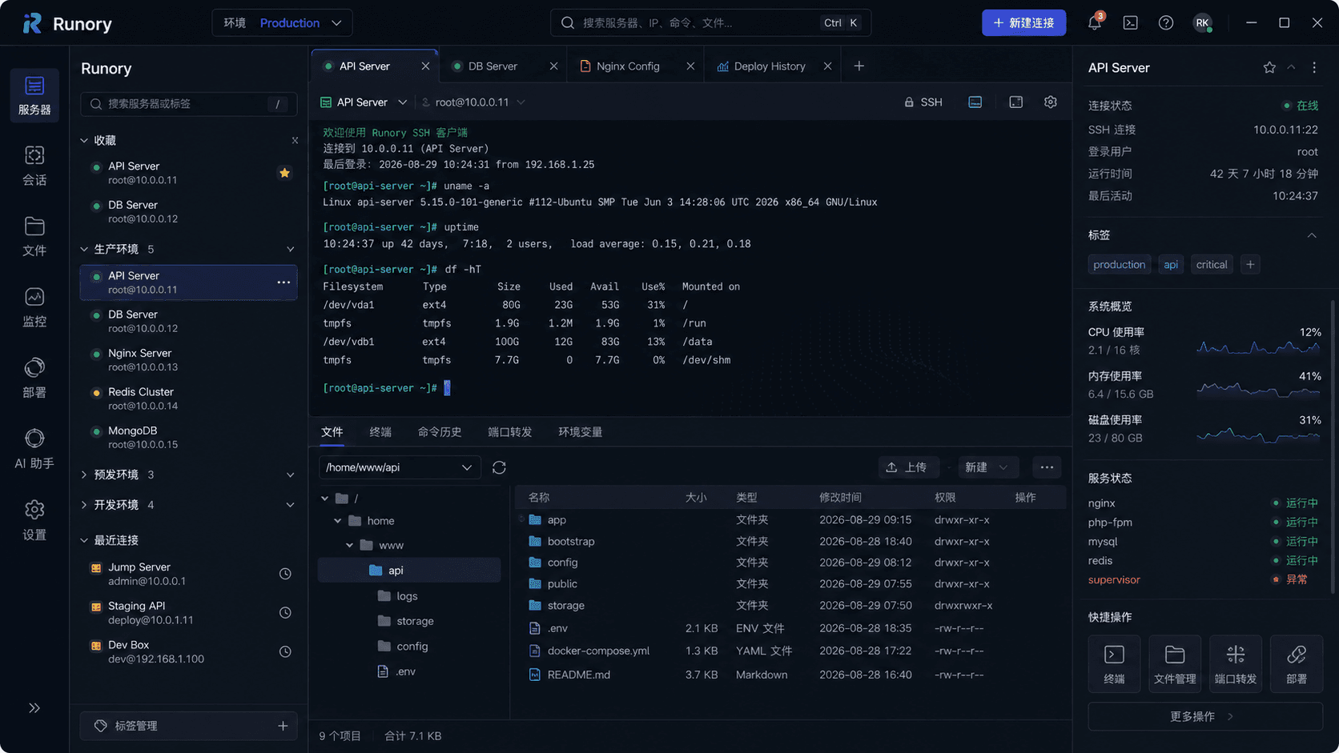This screenshot has width=1339, height=753.
Task: Open the notifications bell
Action: (x=1095, y=22)
